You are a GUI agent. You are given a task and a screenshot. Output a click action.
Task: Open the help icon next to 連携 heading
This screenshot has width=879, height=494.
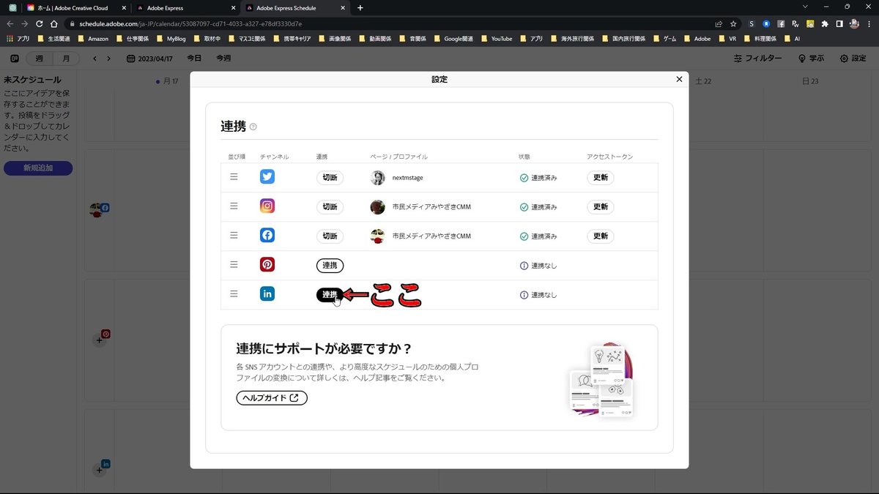pos(253,127)
